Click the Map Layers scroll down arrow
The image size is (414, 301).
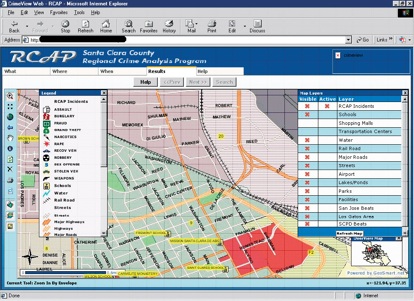coord(404,233)
